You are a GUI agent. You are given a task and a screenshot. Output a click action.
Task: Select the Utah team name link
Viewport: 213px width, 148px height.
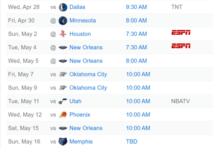coord(75,101)
